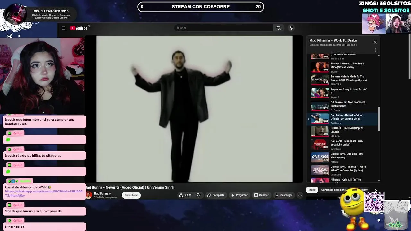Like the video, thumbs up 2.6 M
This screenshot has width=411, height=231.
(x=185, y=195)
